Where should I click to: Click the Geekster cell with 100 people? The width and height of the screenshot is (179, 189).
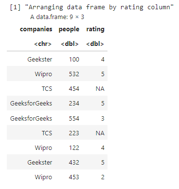(40, 59)
